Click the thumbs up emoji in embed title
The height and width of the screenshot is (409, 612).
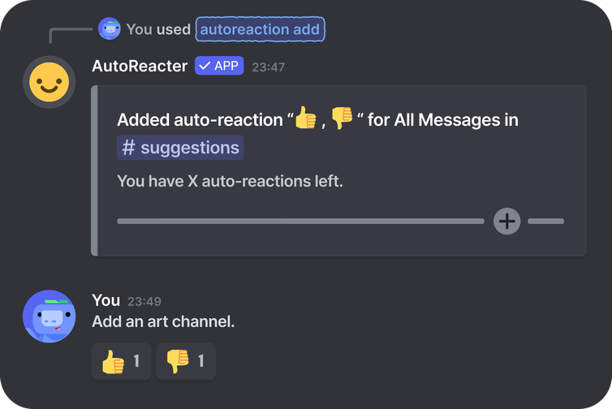pos(306,119)
